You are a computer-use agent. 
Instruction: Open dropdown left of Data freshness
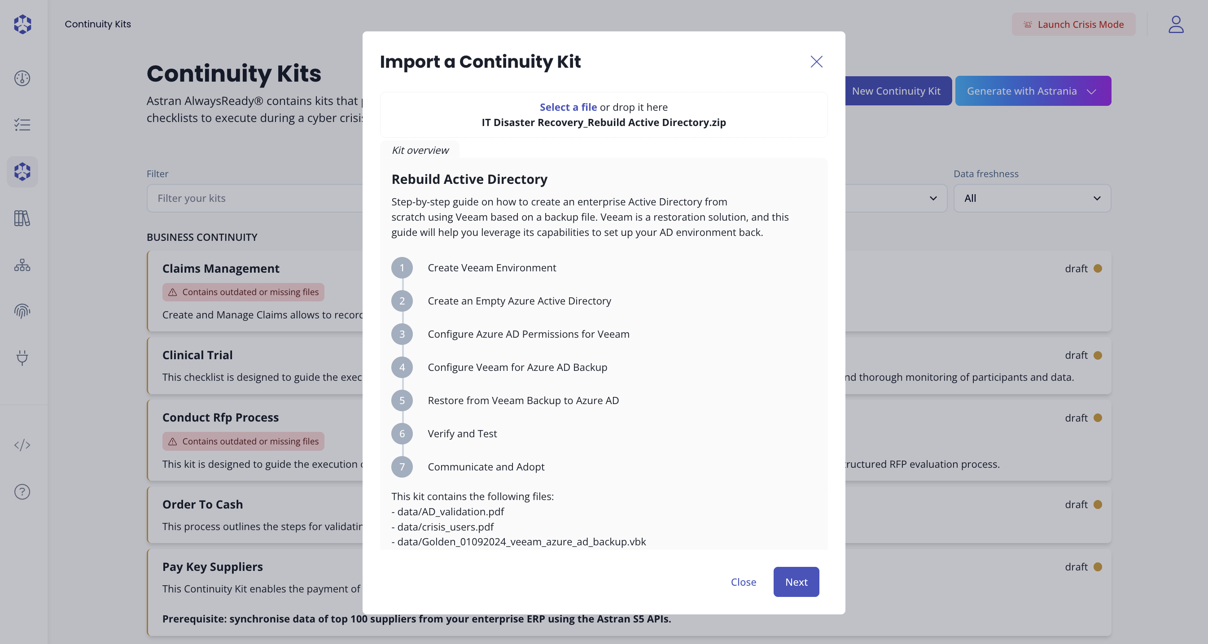click(932, 198)
